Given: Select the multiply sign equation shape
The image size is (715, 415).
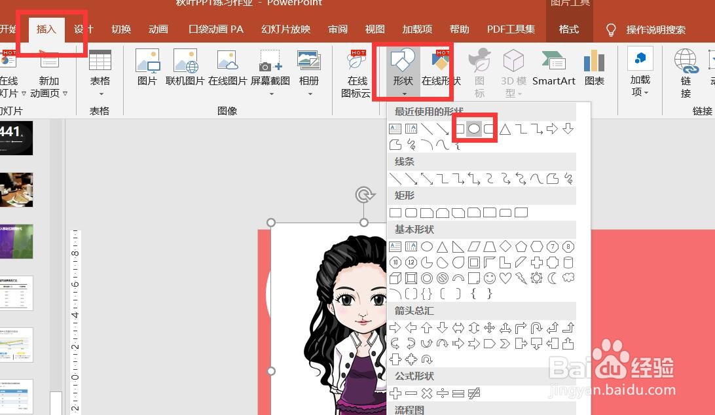Looking at the screenshot, I should point(427,393).
